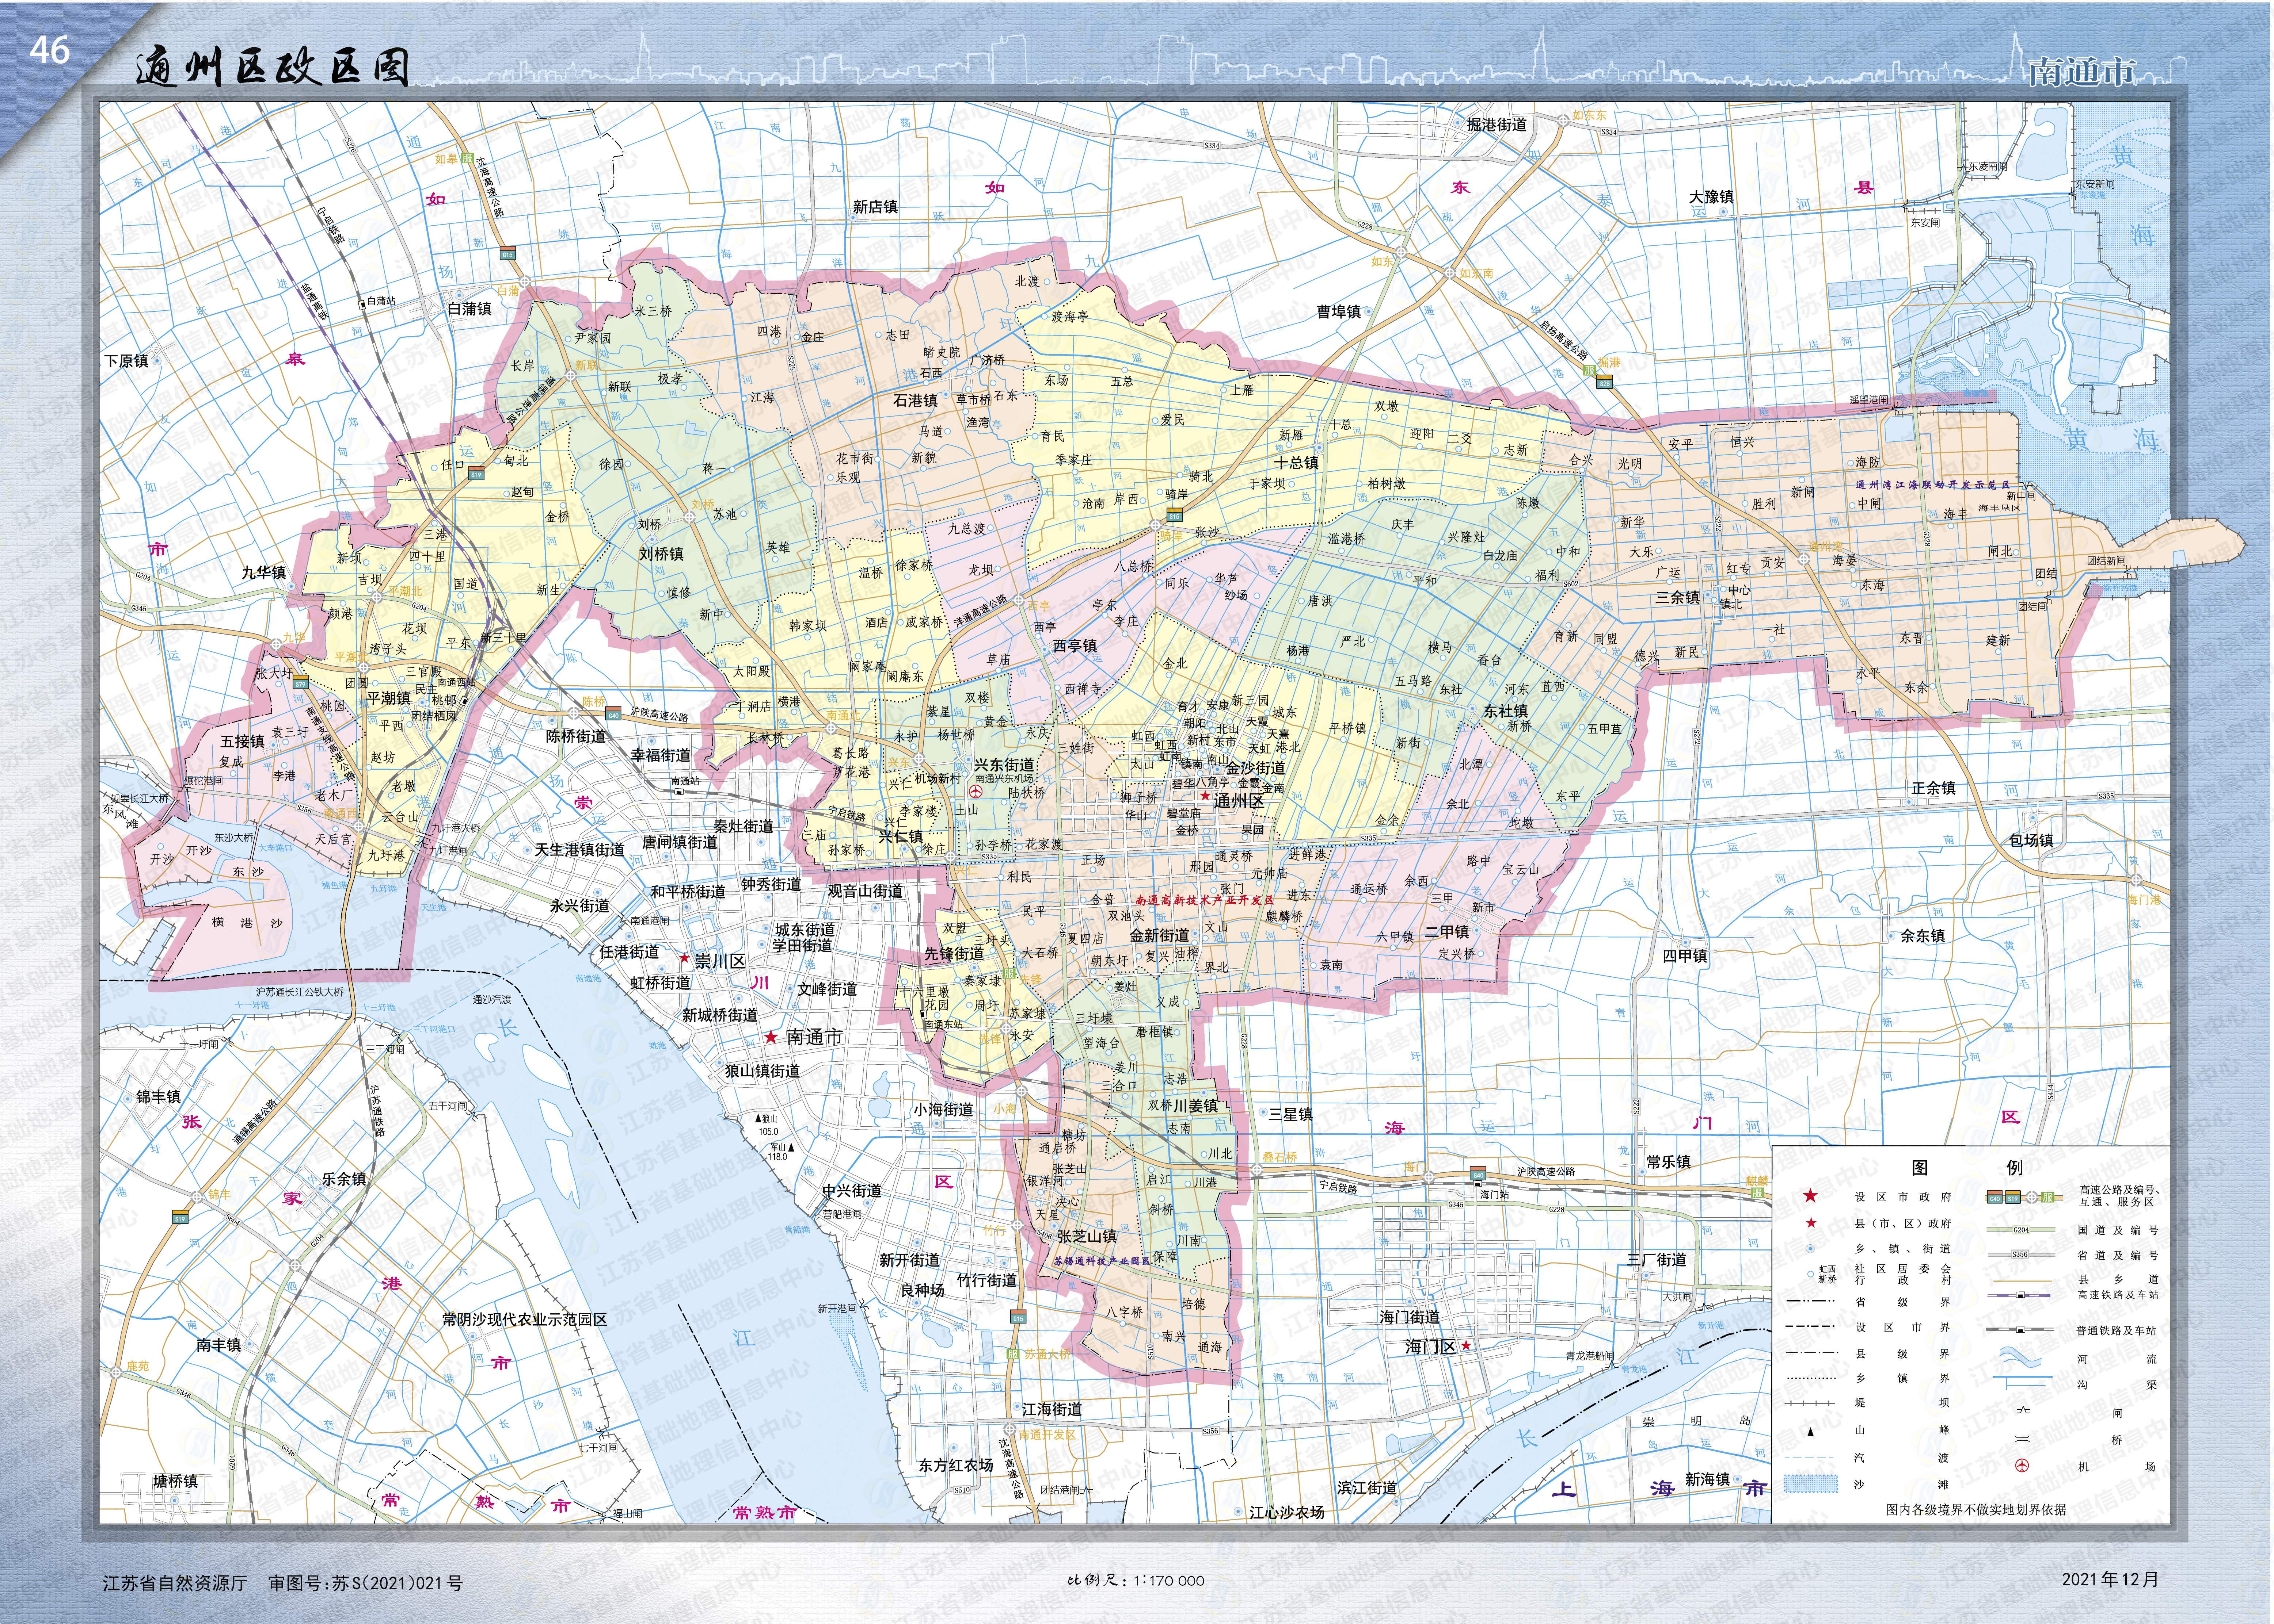Click the 江苏省自然资源厅 footer text
Screen dimensions: 2274x1624
175,1583
